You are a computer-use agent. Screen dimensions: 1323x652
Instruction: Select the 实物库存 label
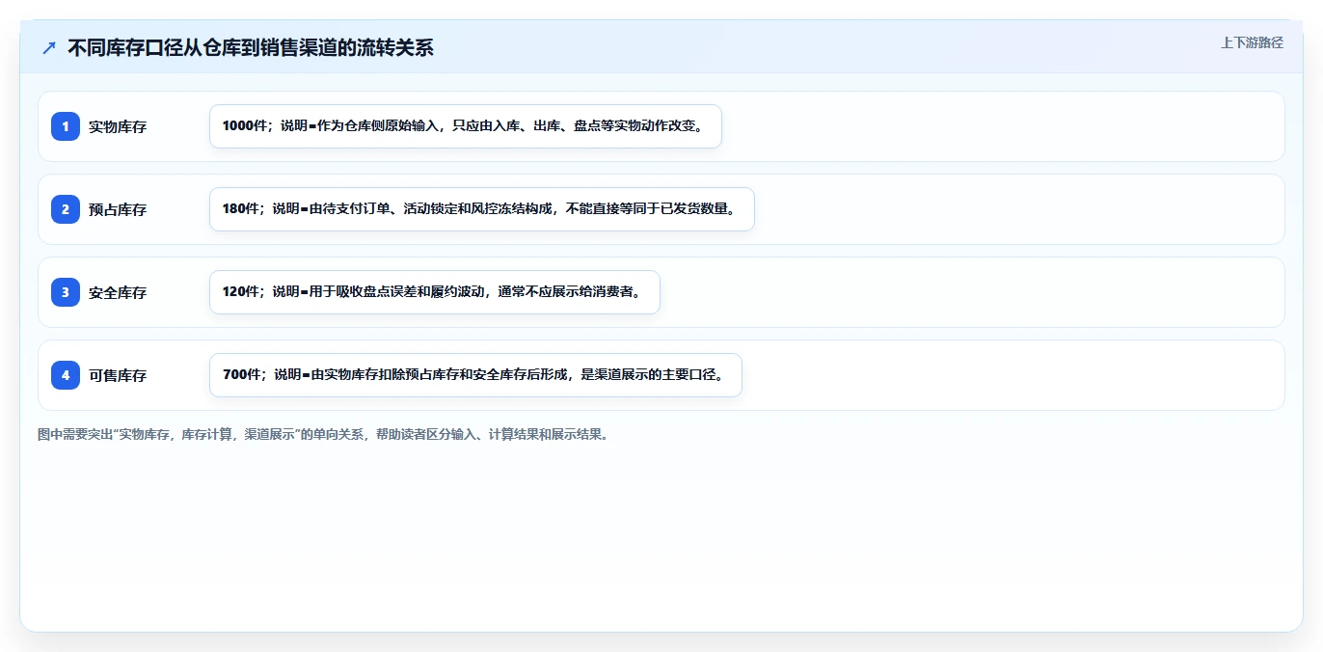[118, 126]
